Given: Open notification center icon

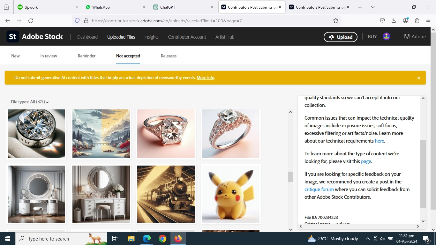Looking at the screenshot, I should pos(426,239).
